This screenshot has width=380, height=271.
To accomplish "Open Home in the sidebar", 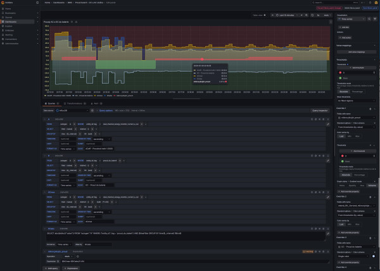I will 8,9.
